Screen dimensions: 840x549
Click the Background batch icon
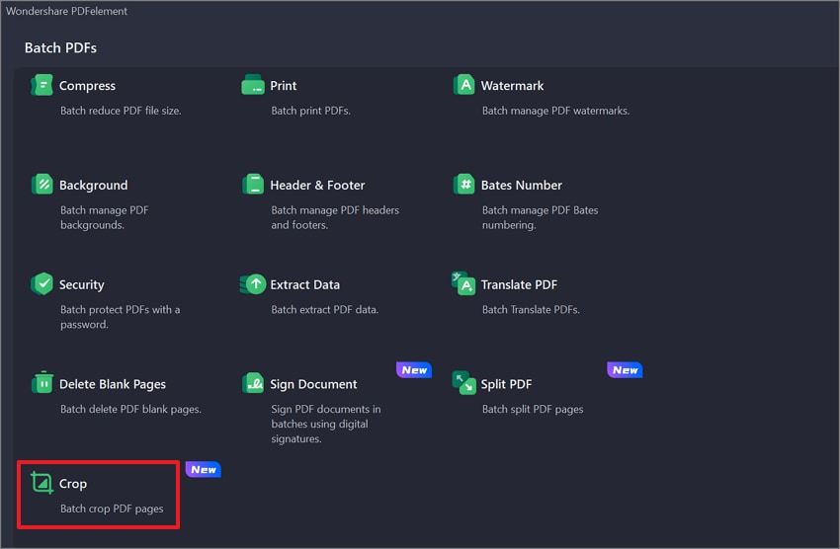point(42,185)
